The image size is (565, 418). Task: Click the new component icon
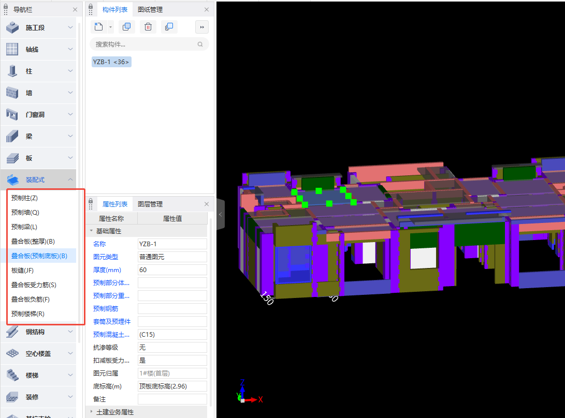(98, 27)
